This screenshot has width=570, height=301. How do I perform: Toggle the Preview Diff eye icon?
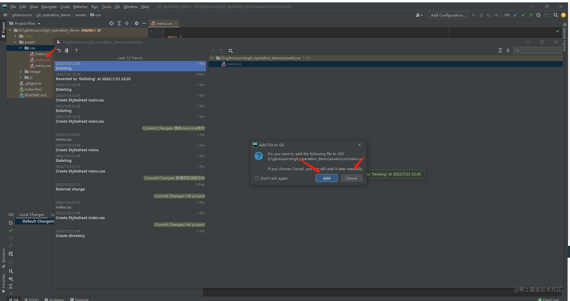tap(11, 279)
